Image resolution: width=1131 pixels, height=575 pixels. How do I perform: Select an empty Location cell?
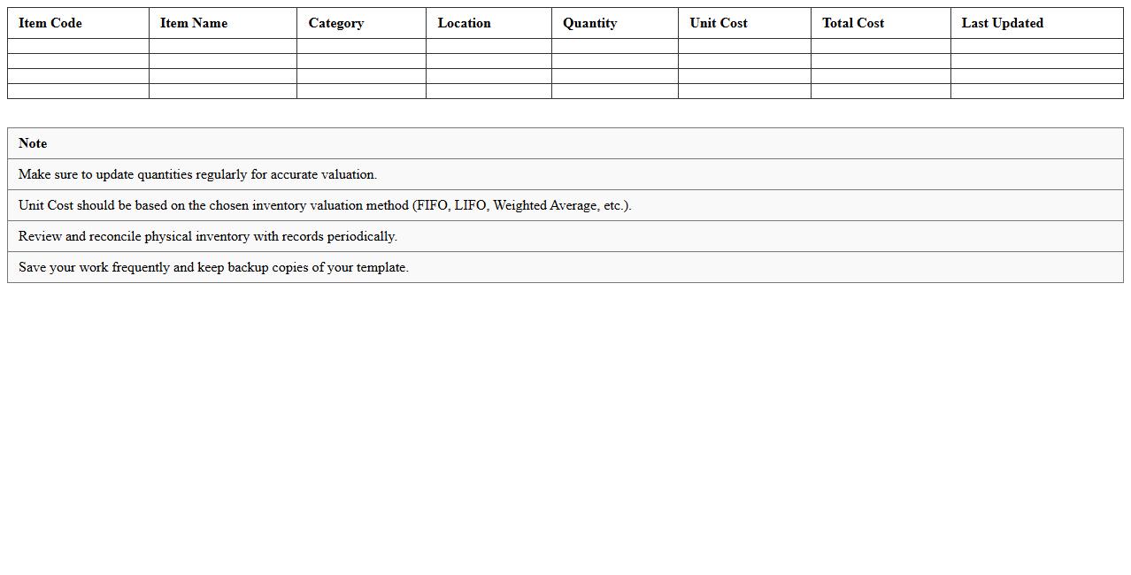coord(487,61)
